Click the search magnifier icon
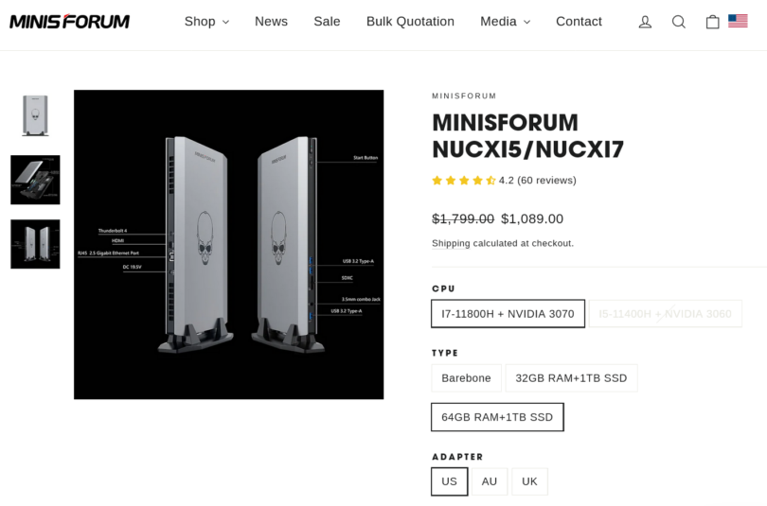 tap(679, 22)
